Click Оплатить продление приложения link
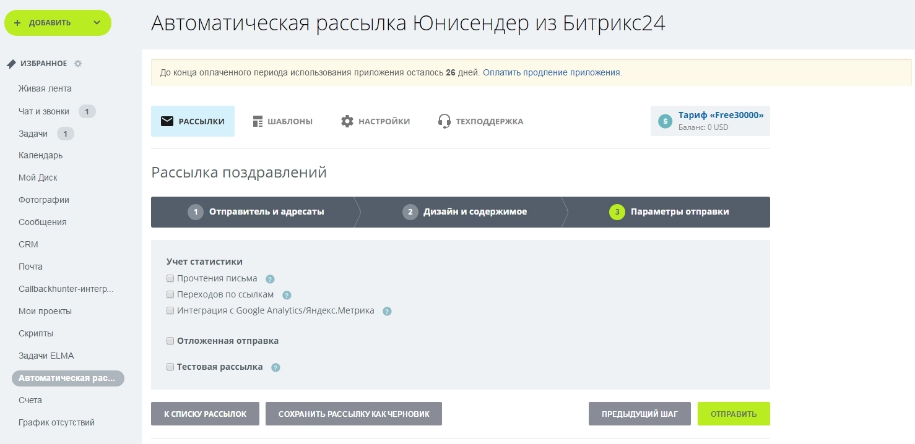 pos(552,72)
